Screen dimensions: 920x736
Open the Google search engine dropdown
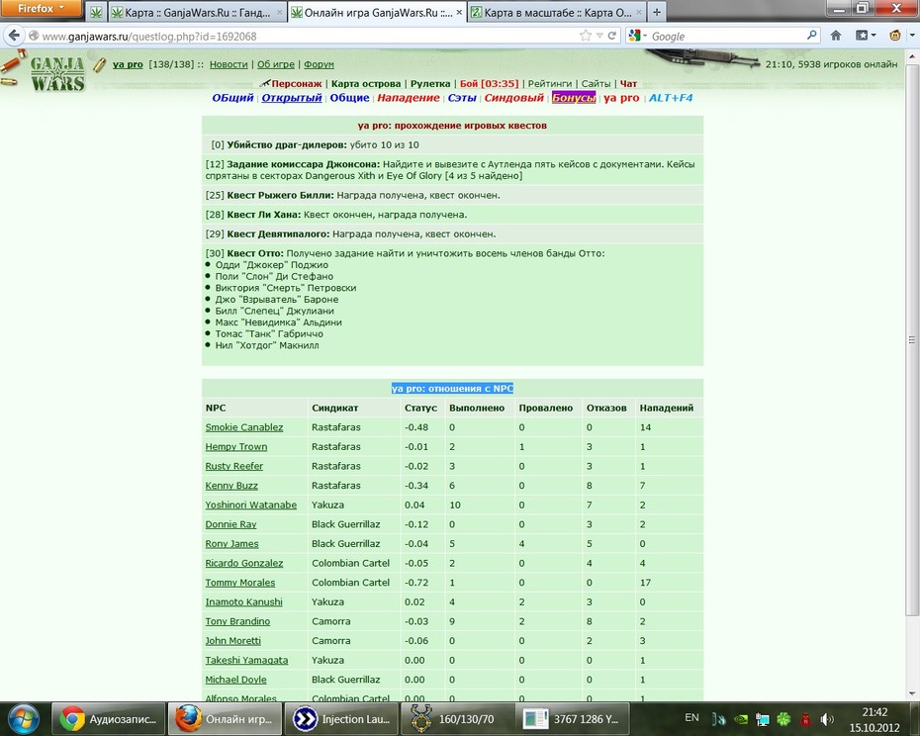tap(638, 36)
